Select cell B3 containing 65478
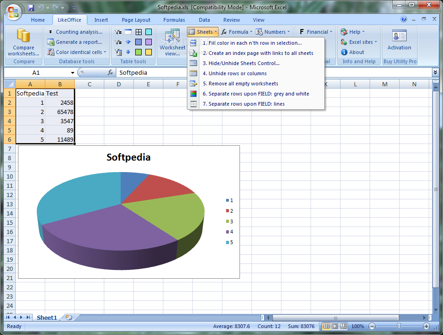 pos(60,112)
